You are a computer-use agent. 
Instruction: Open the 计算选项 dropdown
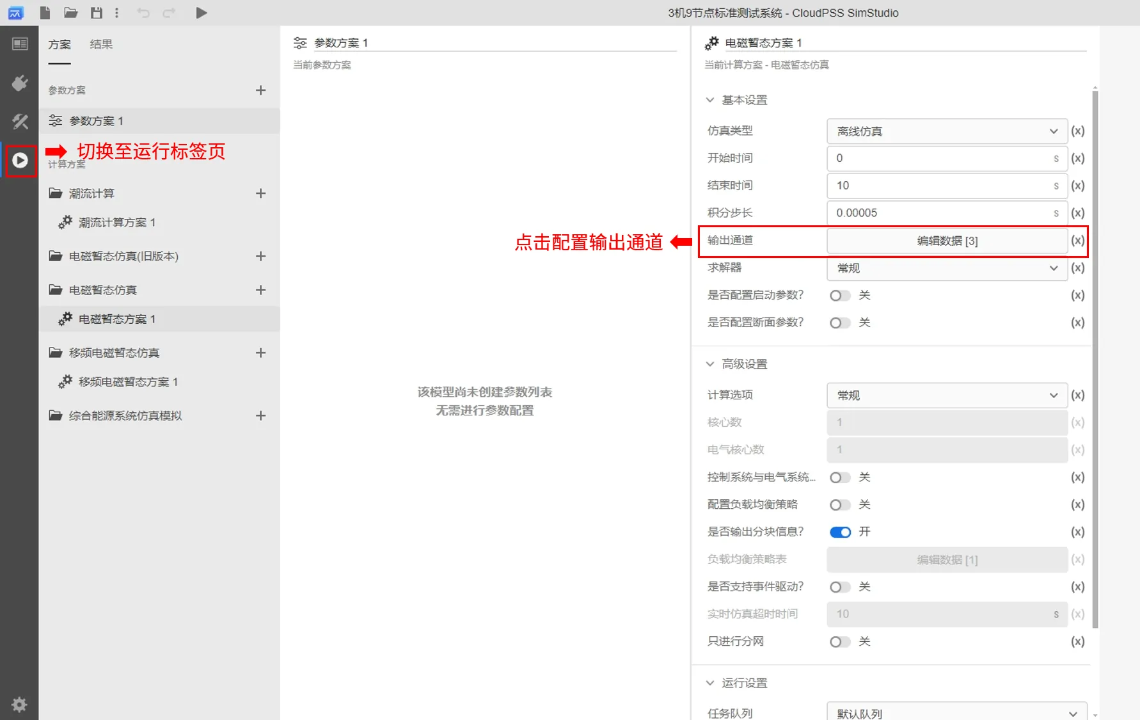pos(947,395)
